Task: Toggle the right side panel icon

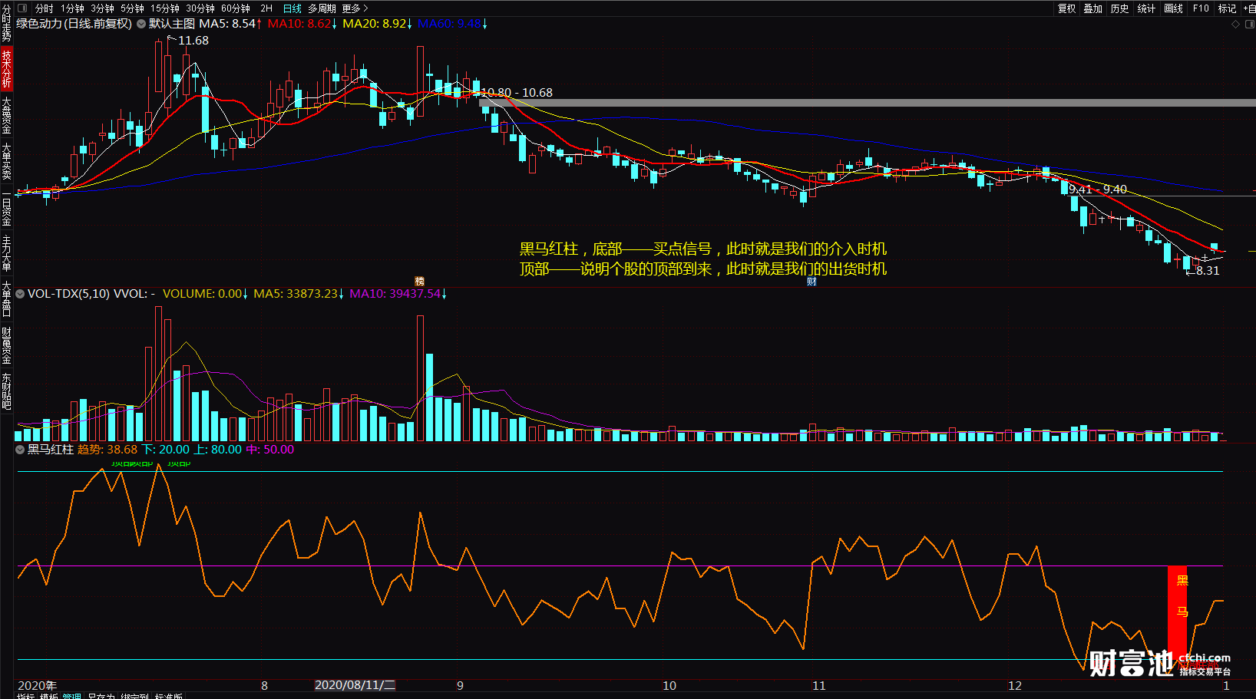Action: coord(1249,24)
